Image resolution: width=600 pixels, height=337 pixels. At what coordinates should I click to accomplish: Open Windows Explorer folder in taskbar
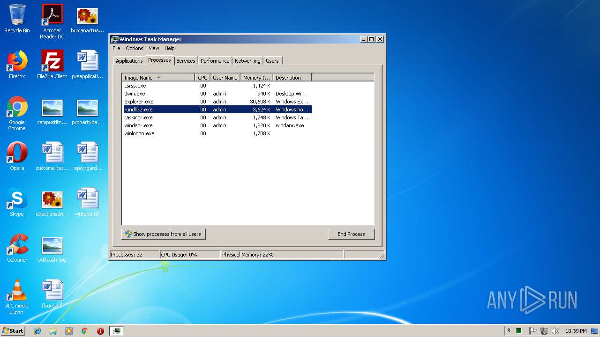click(x=53, y=331)
